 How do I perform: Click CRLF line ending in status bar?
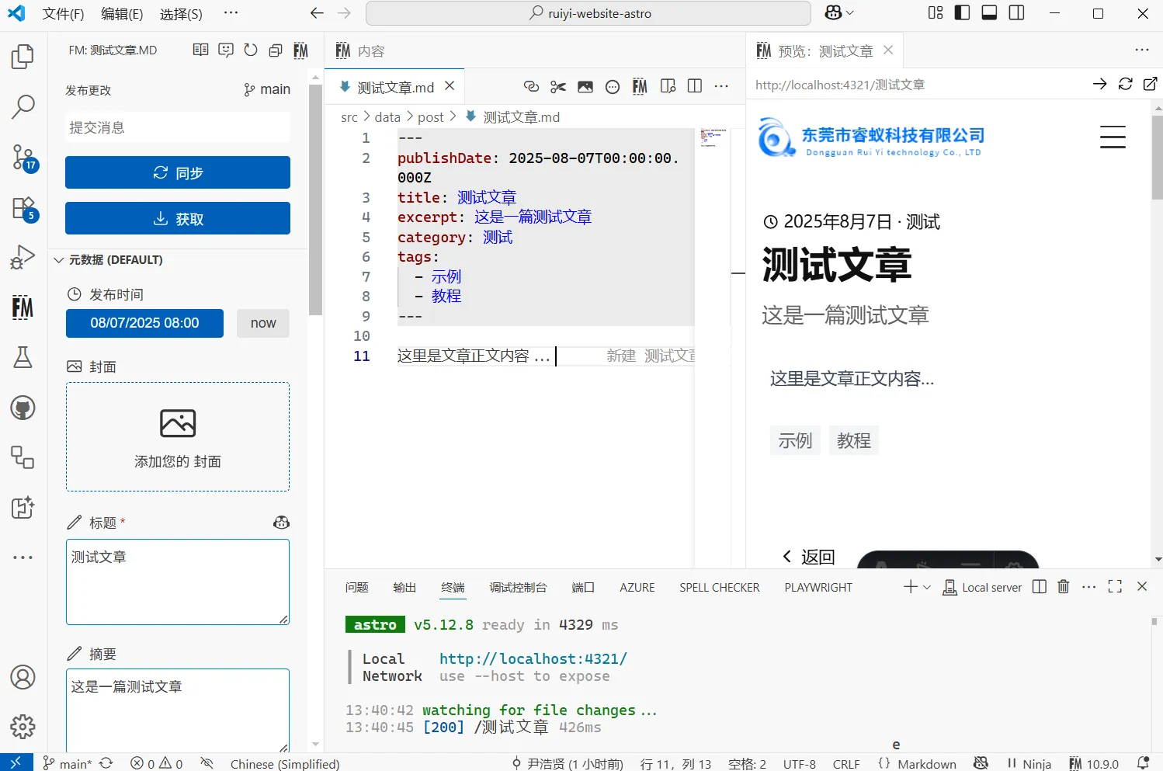click(x=846, y=764)
